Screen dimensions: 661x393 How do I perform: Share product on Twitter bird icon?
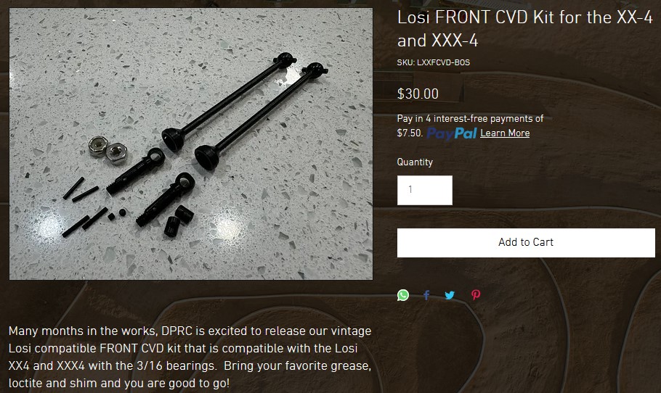(x=450, y=295)
